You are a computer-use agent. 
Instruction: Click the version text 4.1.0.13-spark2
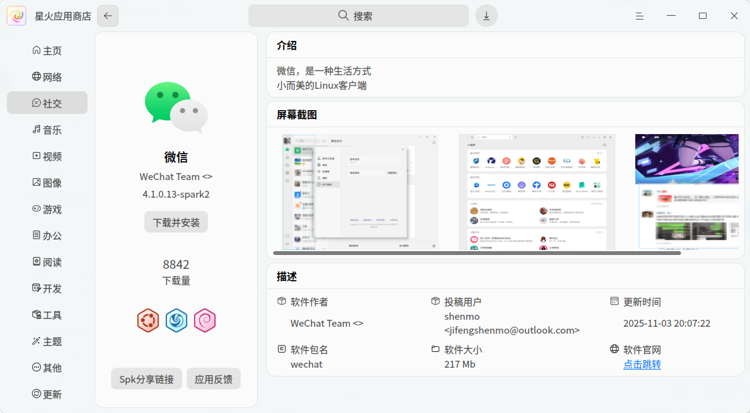coord(176,195)
